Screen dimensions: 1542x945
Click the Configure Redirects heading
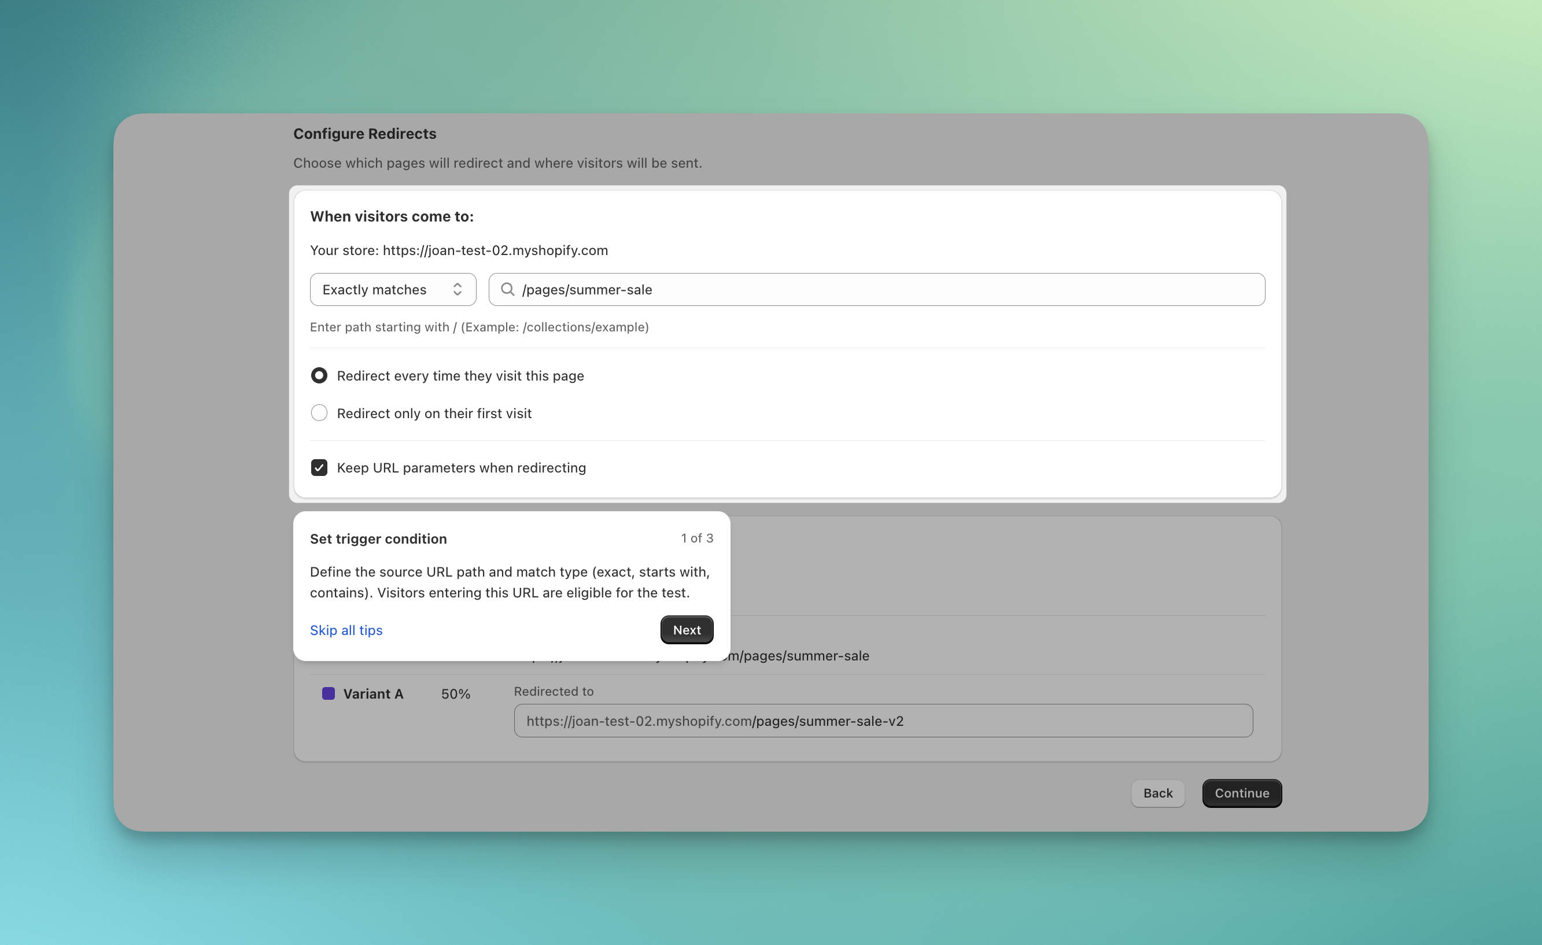[x=365, y=133]
